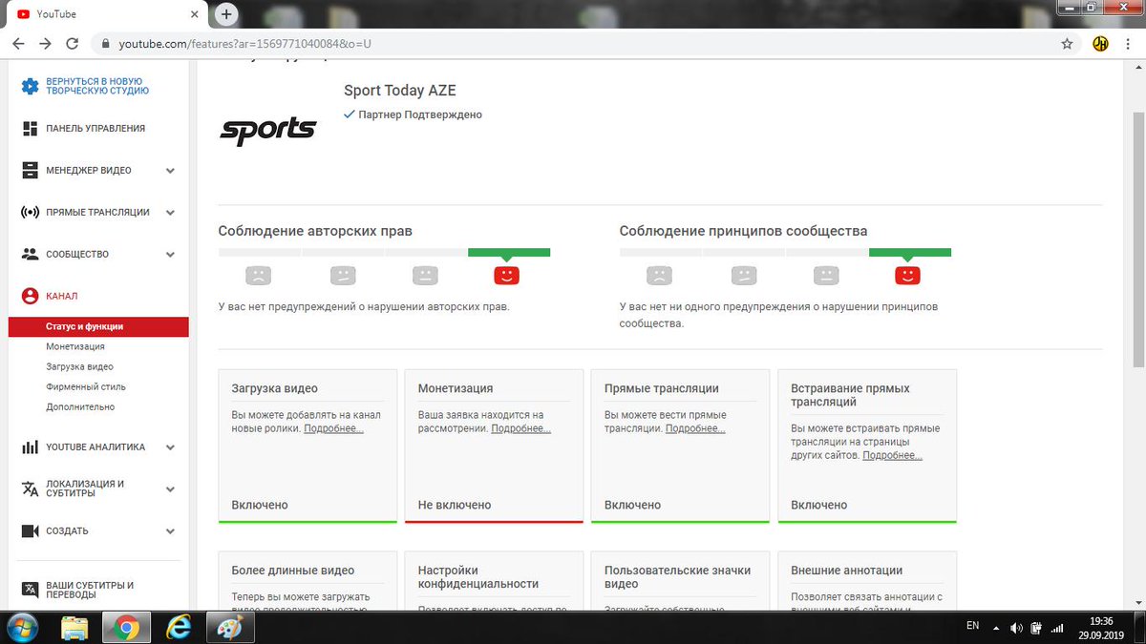Image resolution: width=1146 pixels, height=644 pixels.
Task: Click Подробнее link in Монетизация card
Action: pos(520,428)
